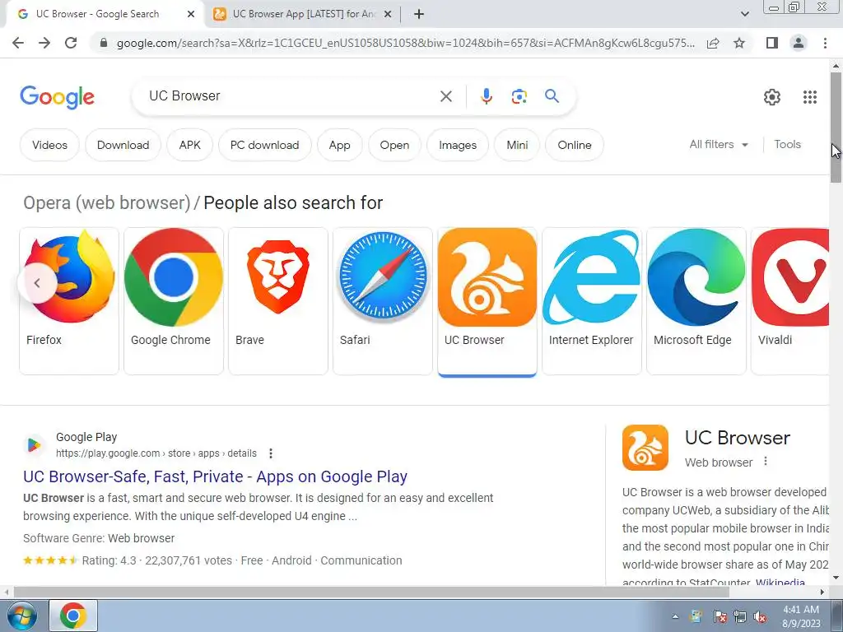
Task: Apply the App filter chip
Action: coord(339,145)
